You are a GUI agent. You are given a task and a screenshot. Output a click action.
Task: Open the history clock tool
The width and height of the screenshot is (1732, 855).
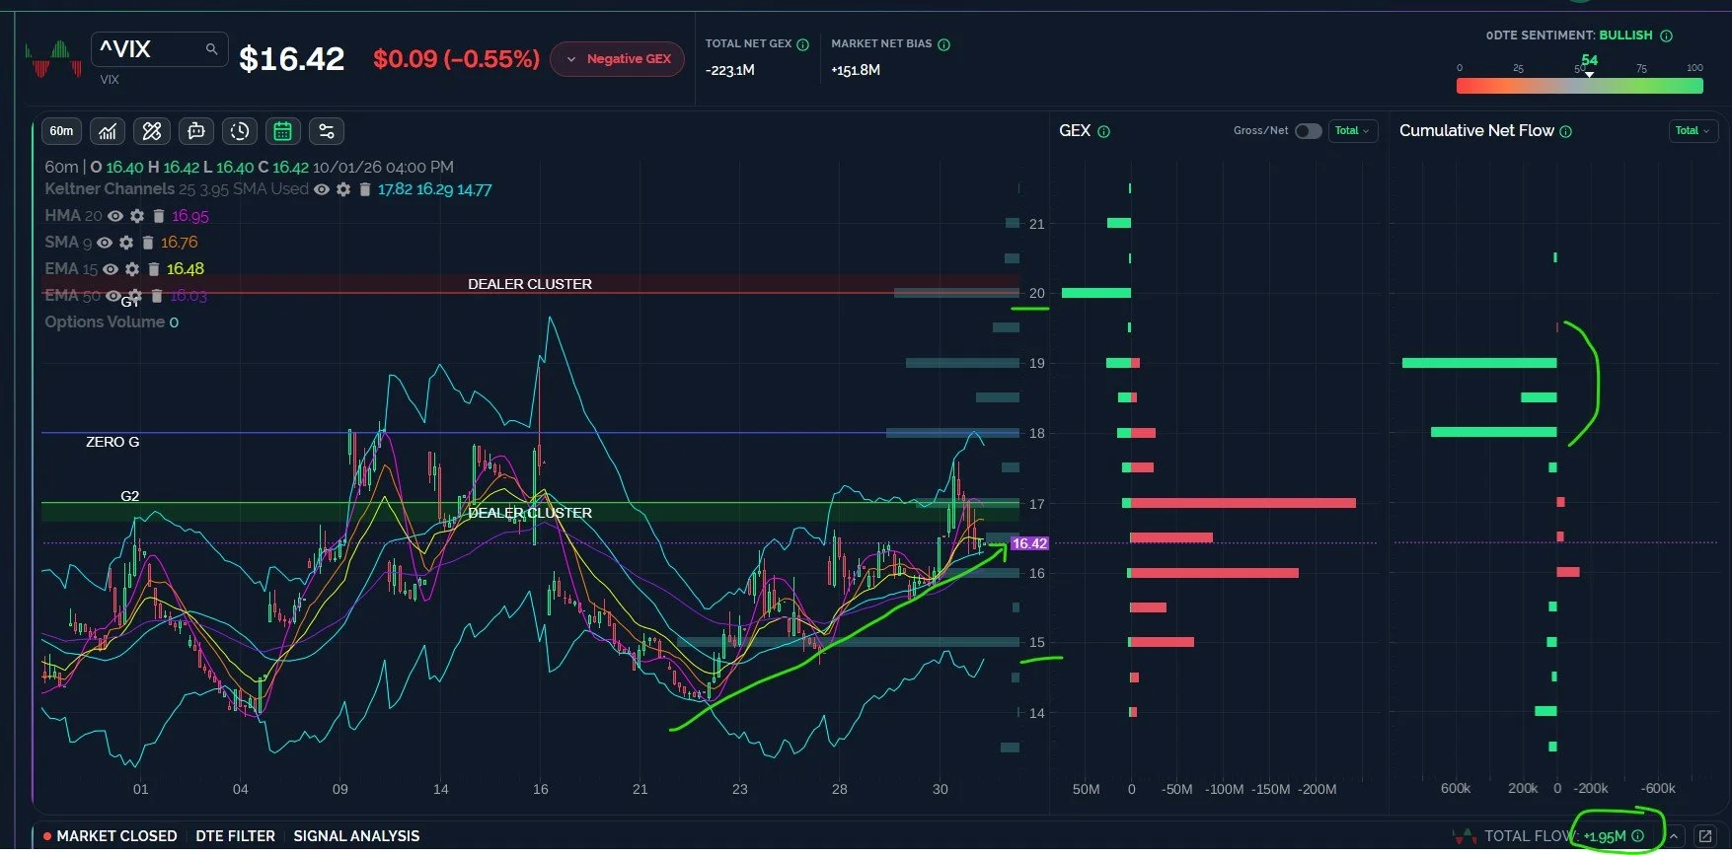tap(239, 131)
